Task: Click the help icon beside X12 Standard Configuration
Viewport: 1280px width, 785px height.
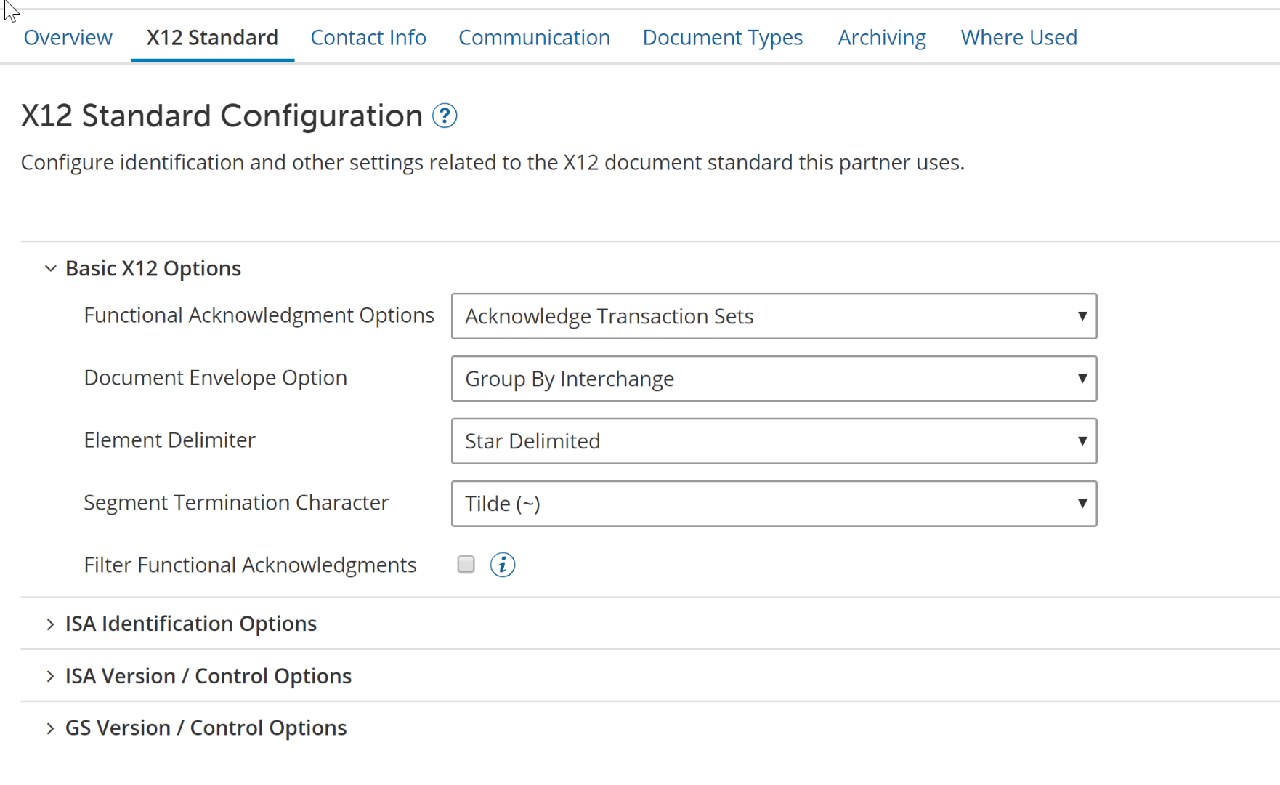Action: pyautogui.click(x=444, y=116)
